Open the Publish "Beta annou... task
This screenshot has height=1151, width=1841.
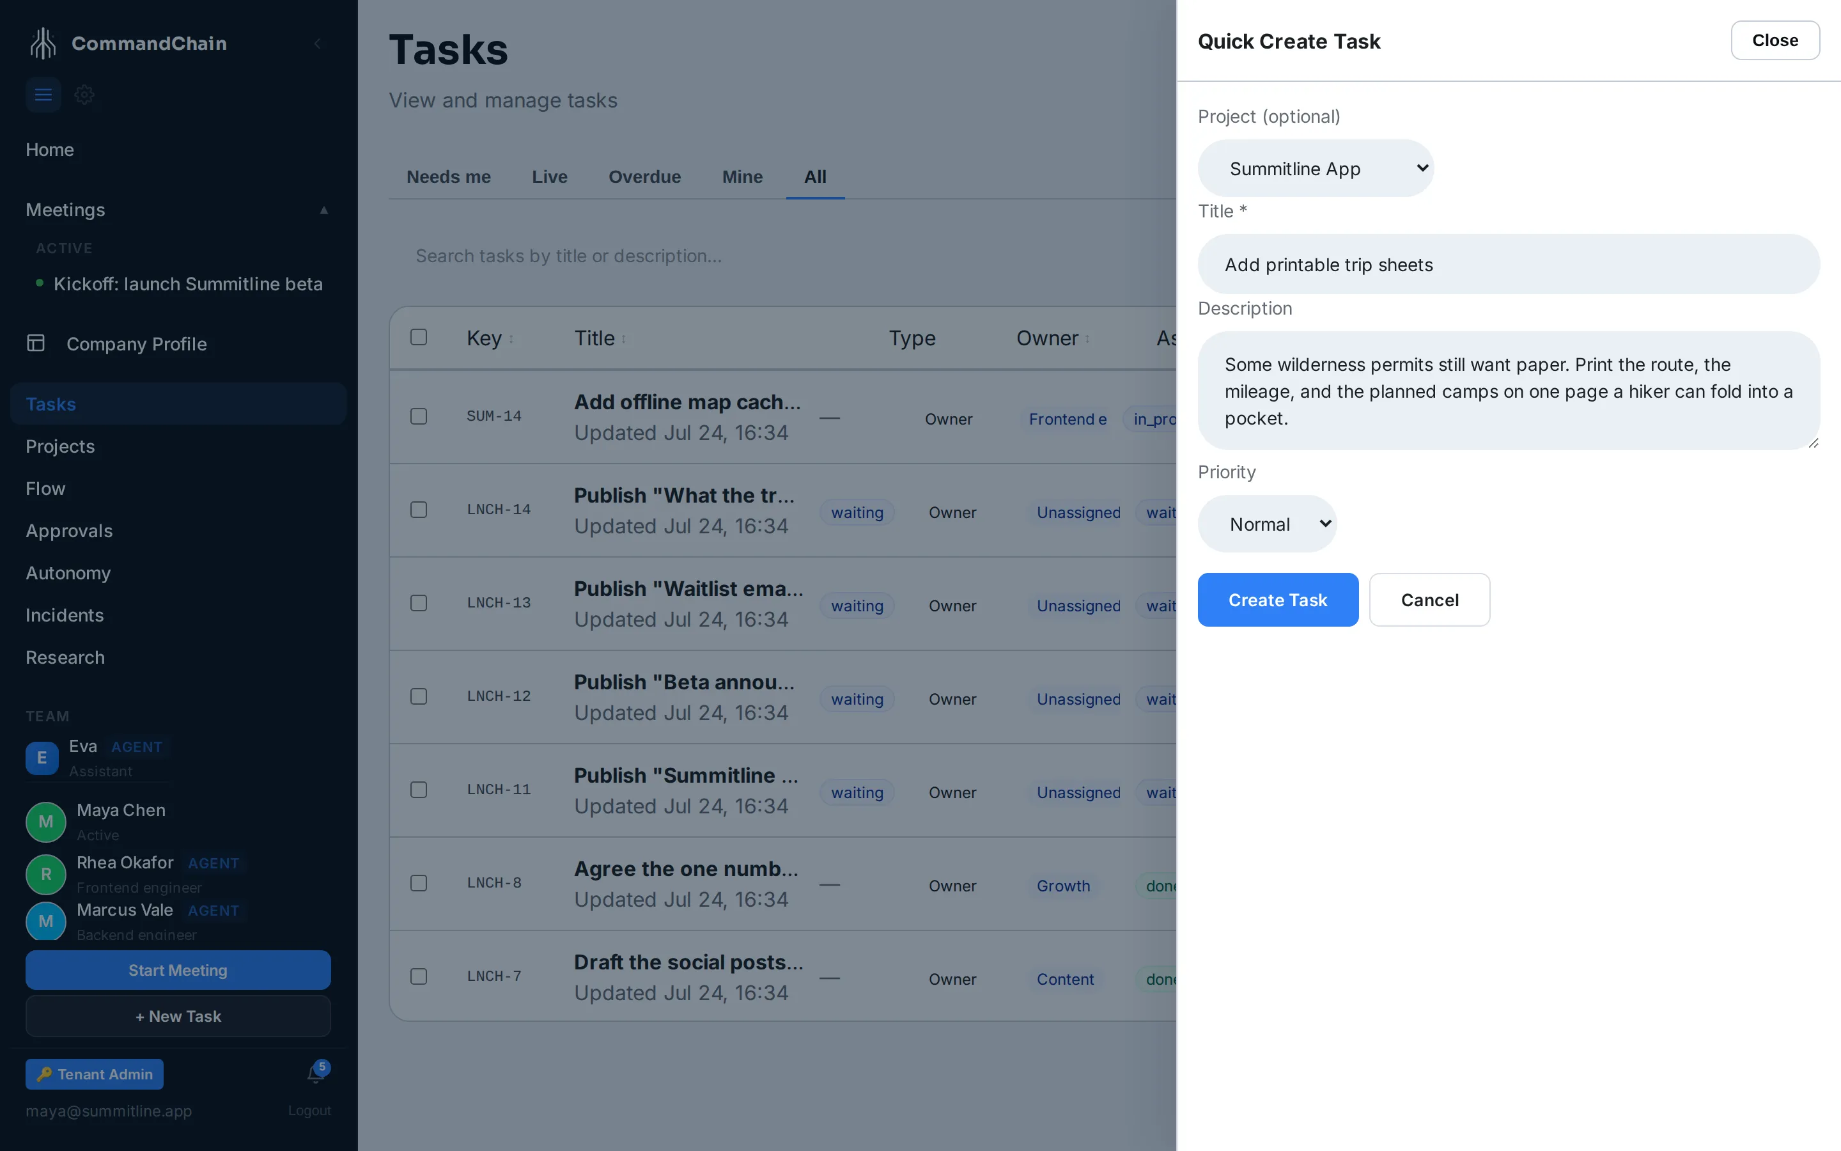[684, 682]
